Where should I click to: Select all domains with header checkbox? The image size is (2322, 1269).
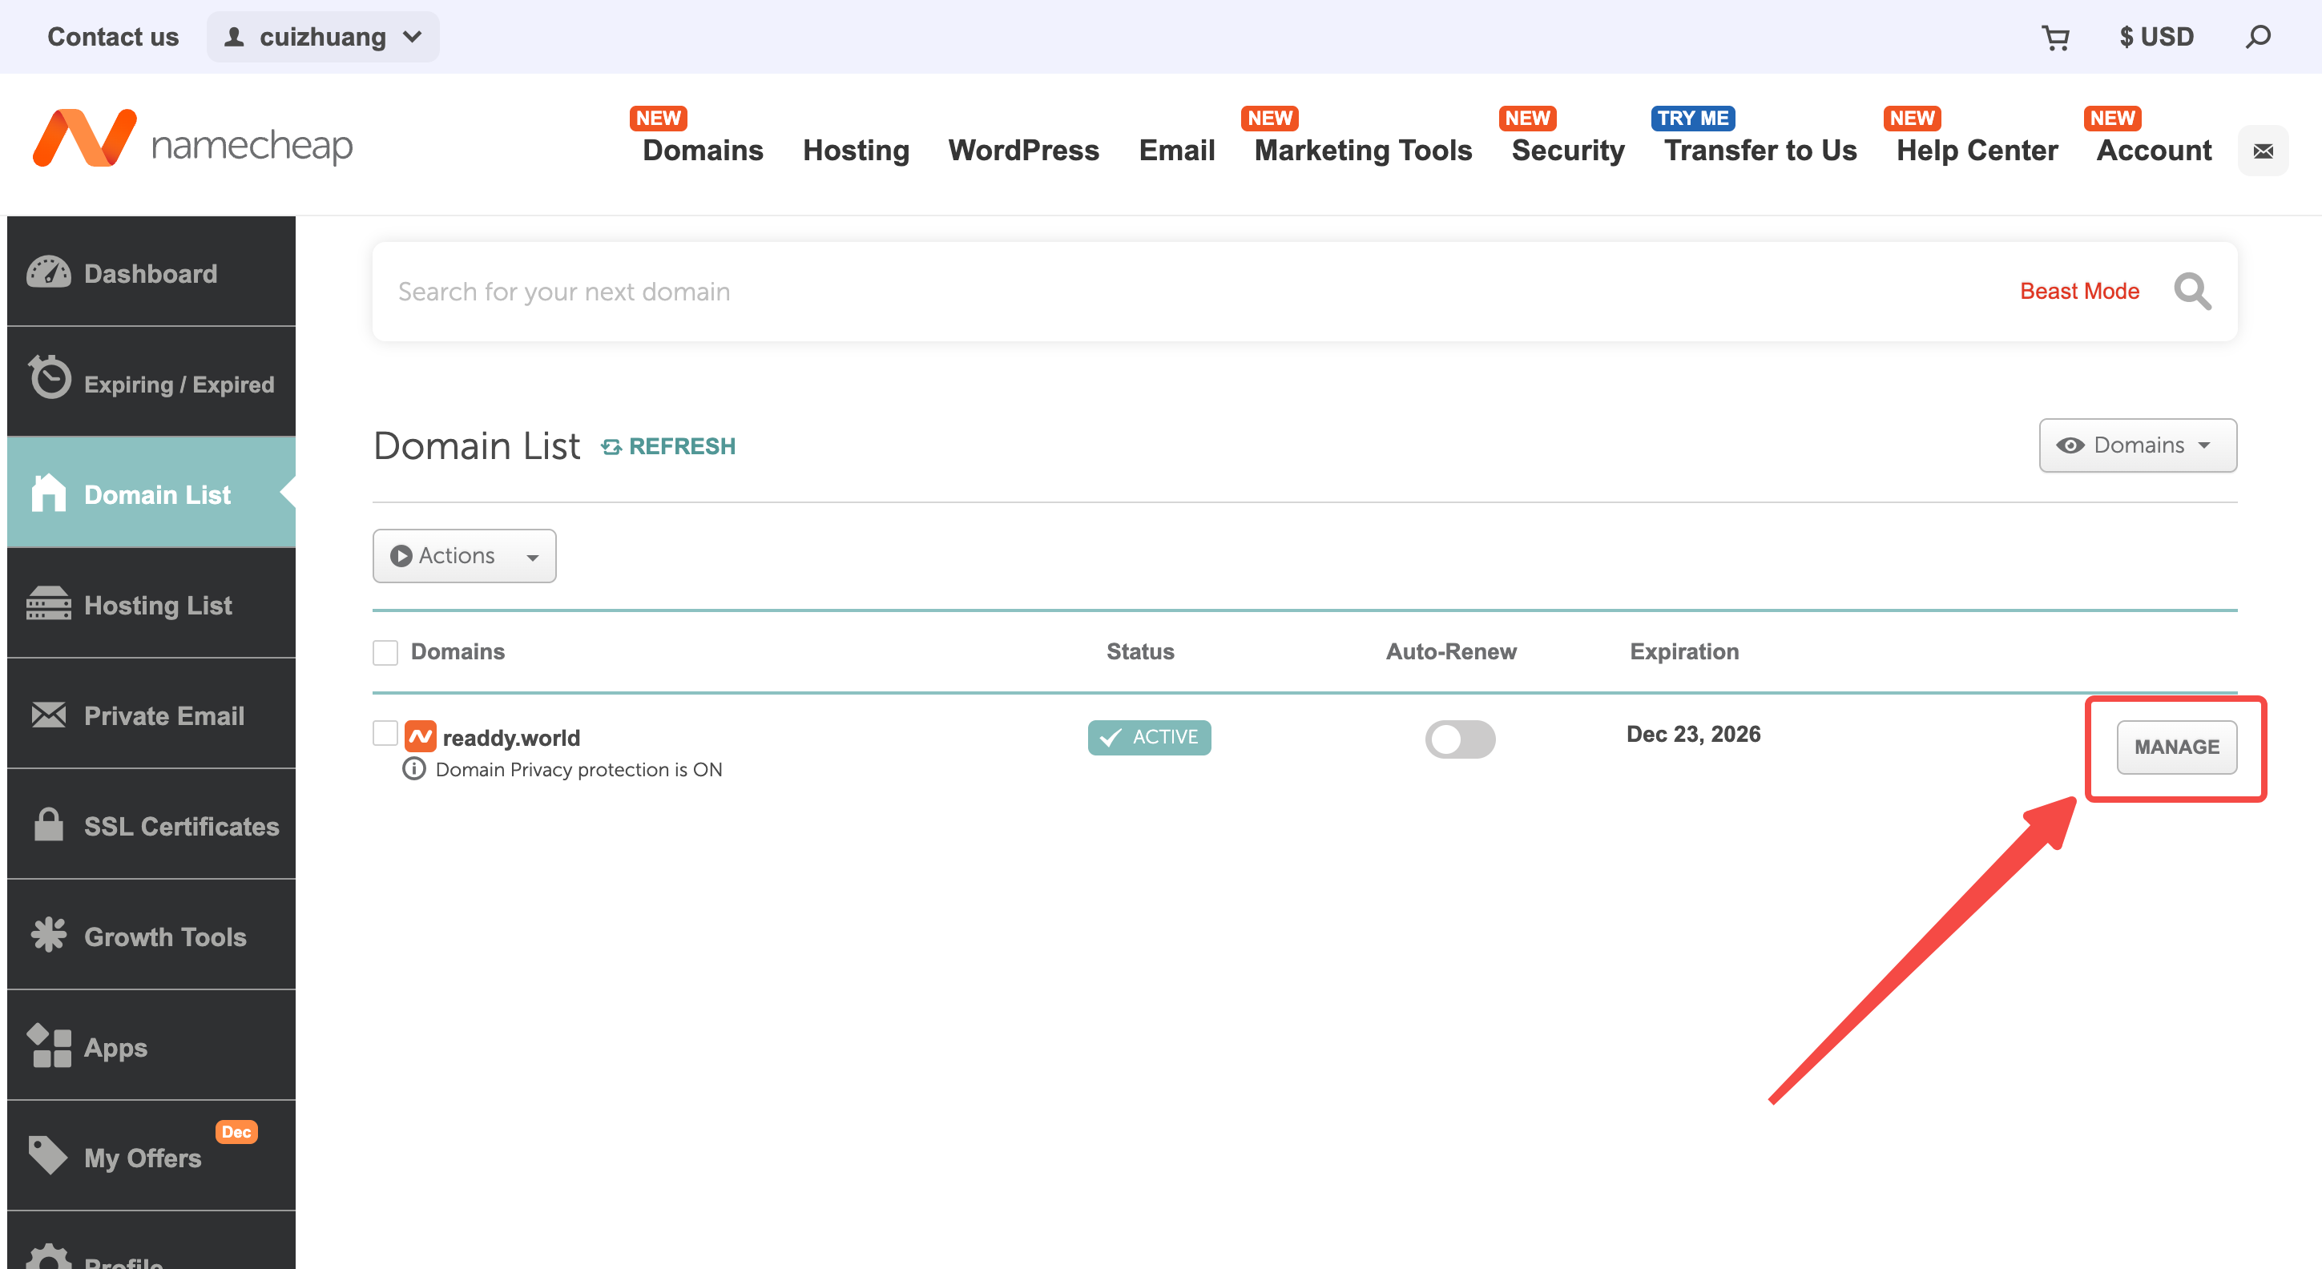[x=386, y=651]
